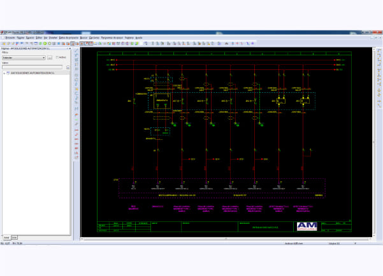Click the green right-arrow next page icon

(45, 44)
